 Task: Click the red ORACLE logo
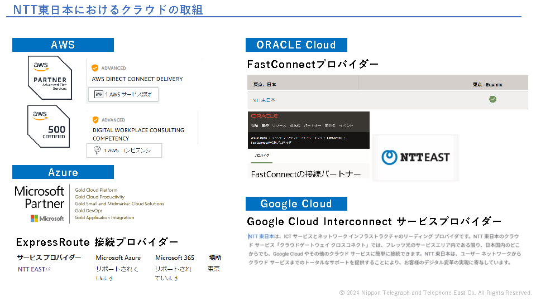264,116
